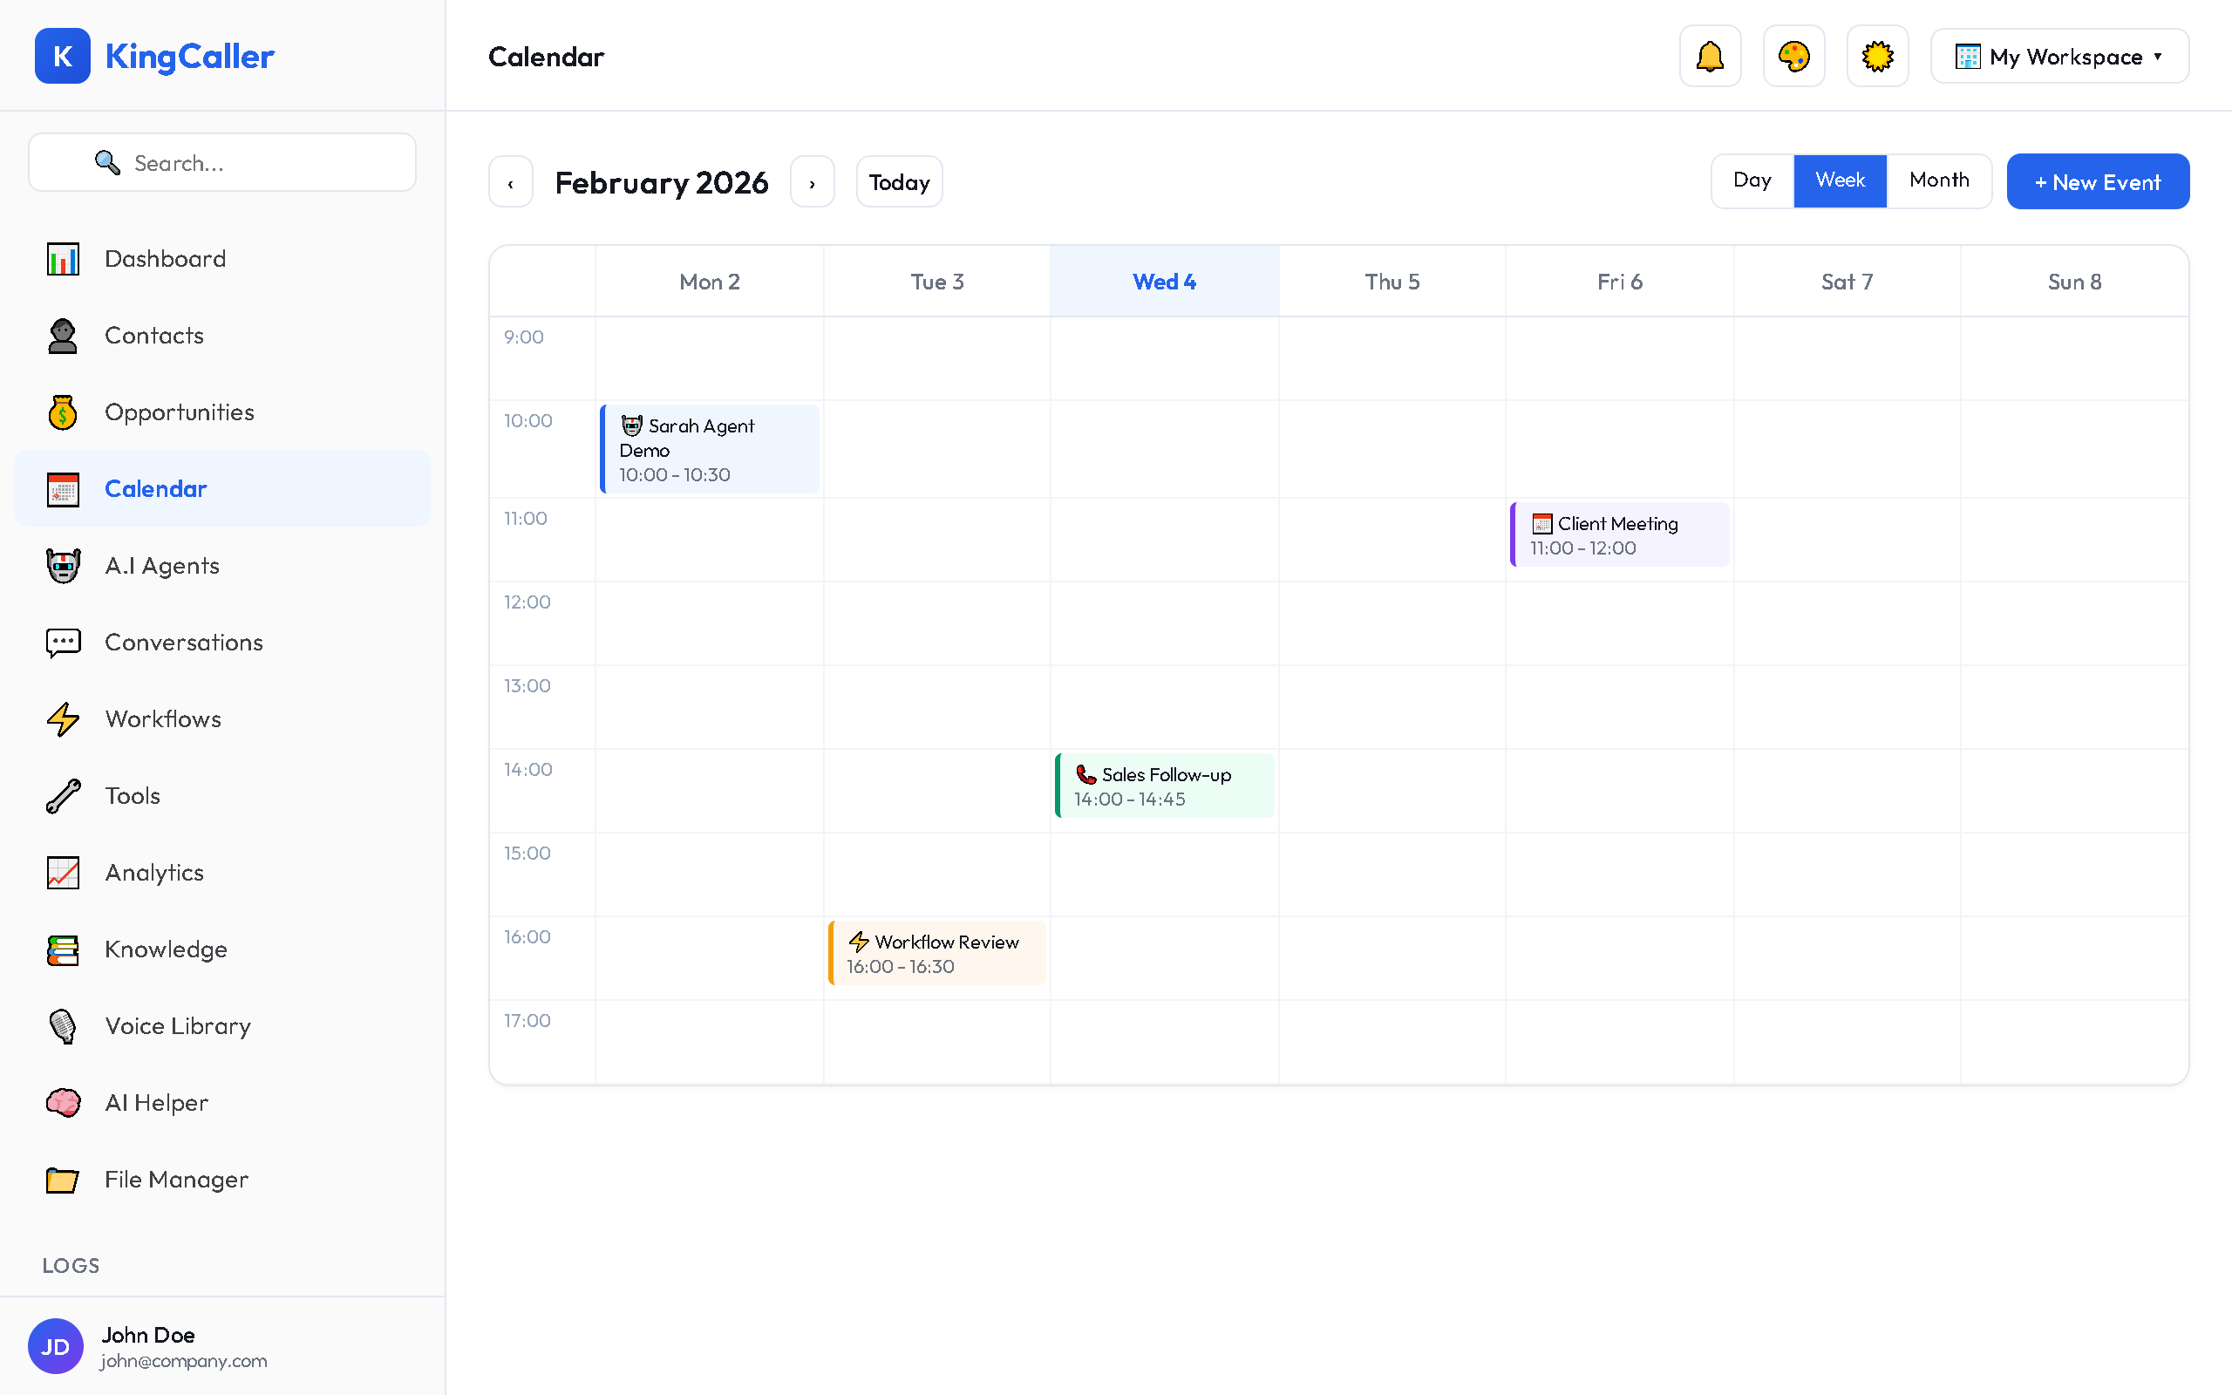This screenshot has width=2232, height=1395.
Task: Switch to Month view
Action: click(x=1939, y=180)
